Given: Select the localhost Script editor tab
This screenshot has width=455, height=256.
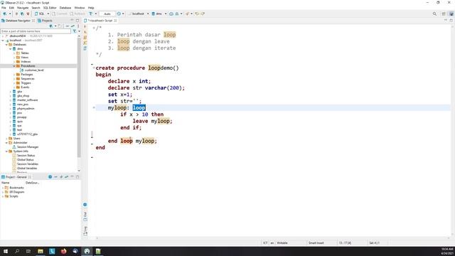Looking at the screenshot, I should pyautogui.click(x=100, y=21).
